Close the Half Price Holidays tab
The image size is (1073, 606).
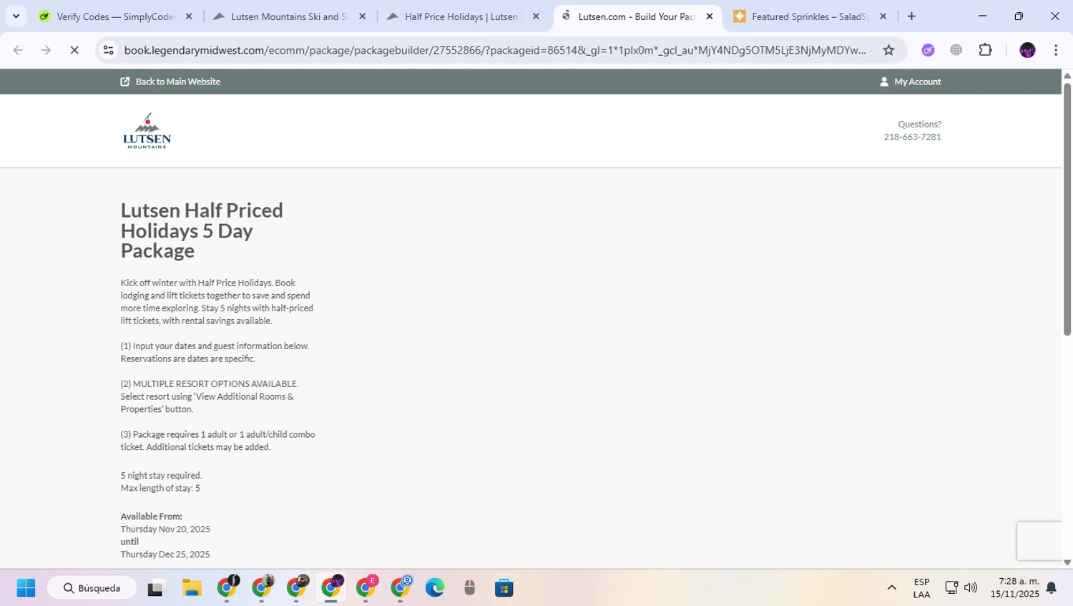[536, 16]
